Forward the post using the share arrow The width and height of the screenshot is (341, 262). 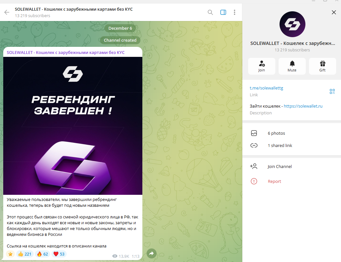tap(152, 253)
